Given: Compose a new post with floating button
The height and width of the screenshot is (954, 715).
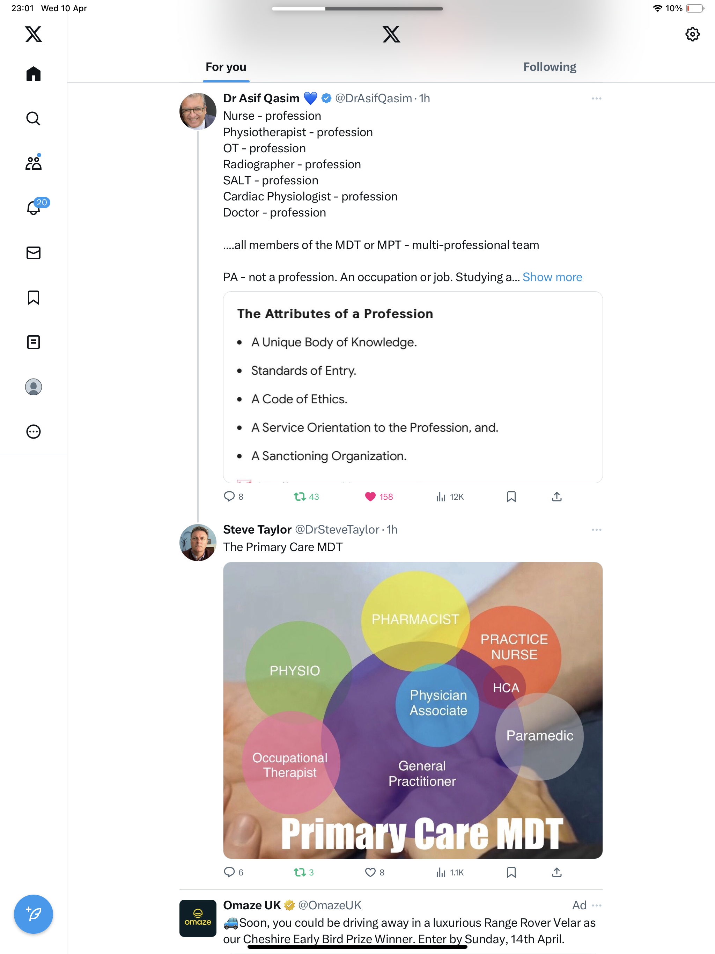Looking at the screenshot, I should pos(33,914).
